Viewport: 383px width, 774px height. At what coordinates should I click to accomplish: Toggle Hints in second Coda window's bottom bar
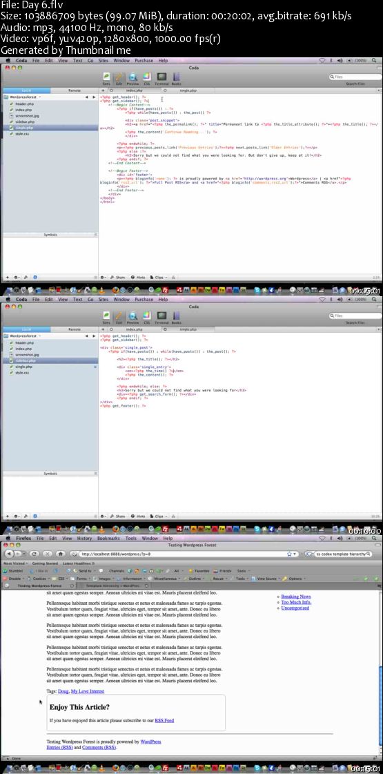coord(139,516)
